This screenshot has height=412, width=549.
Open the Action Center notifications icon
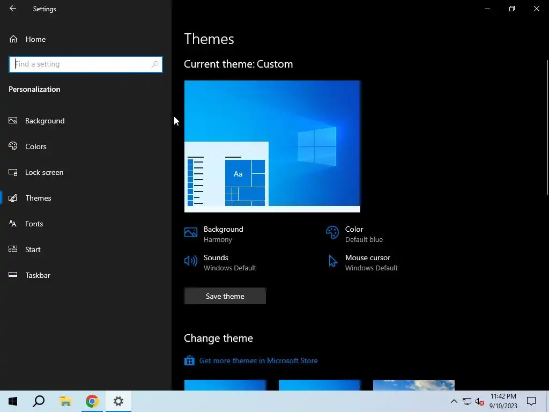531,401
